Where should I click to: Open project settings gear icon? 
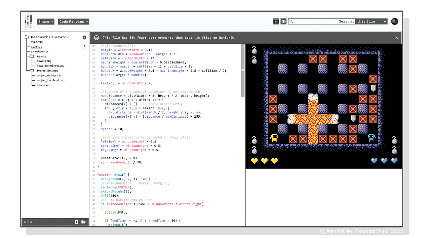point(84,38)
